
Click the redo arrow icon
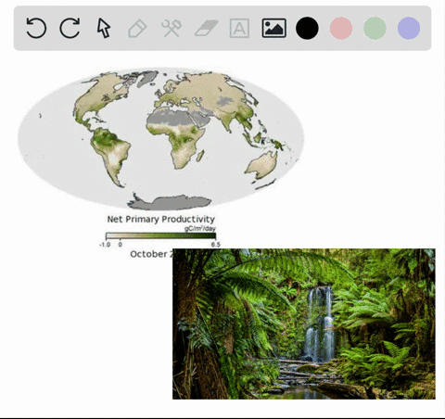coord(70,28)
